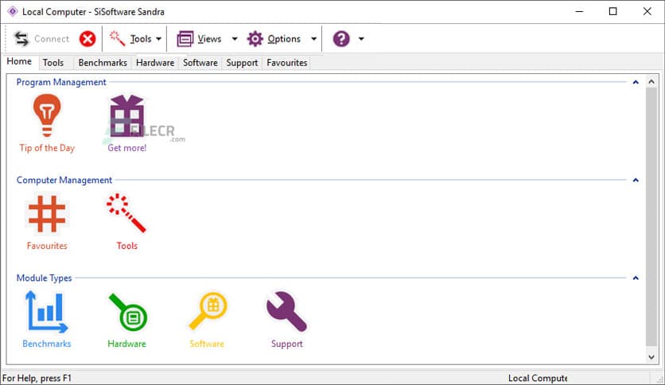Screen dimensions: 665x385
Task: Open the Tip of the Day icon
Action: coord(47,116)
